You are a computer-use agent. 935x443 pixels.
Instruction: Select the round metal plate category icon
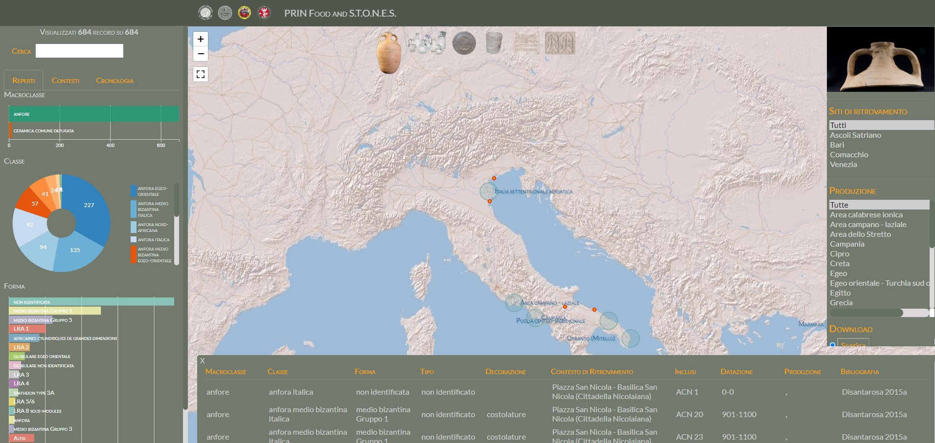coord(464,43)
